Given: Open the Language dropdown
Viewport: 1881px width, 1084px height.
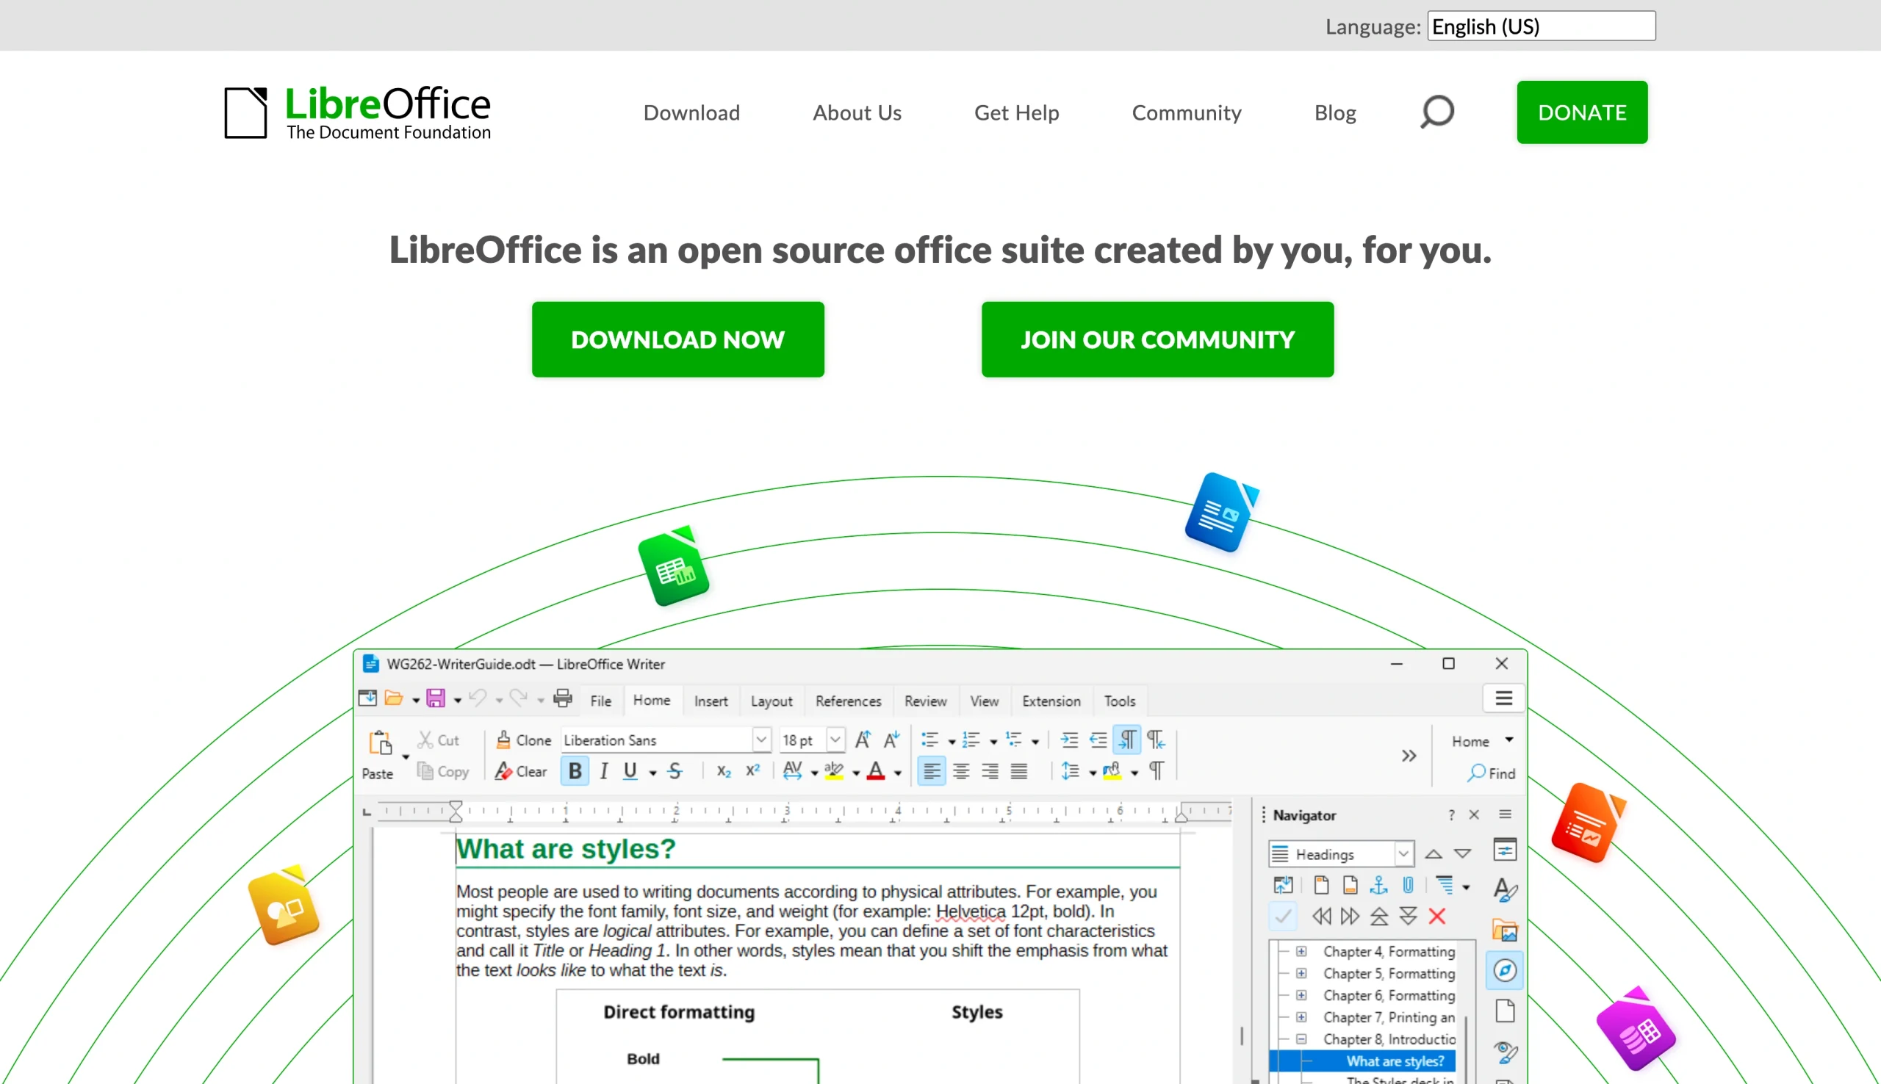Looking at the screenshot, I should tap(1541, 26).
